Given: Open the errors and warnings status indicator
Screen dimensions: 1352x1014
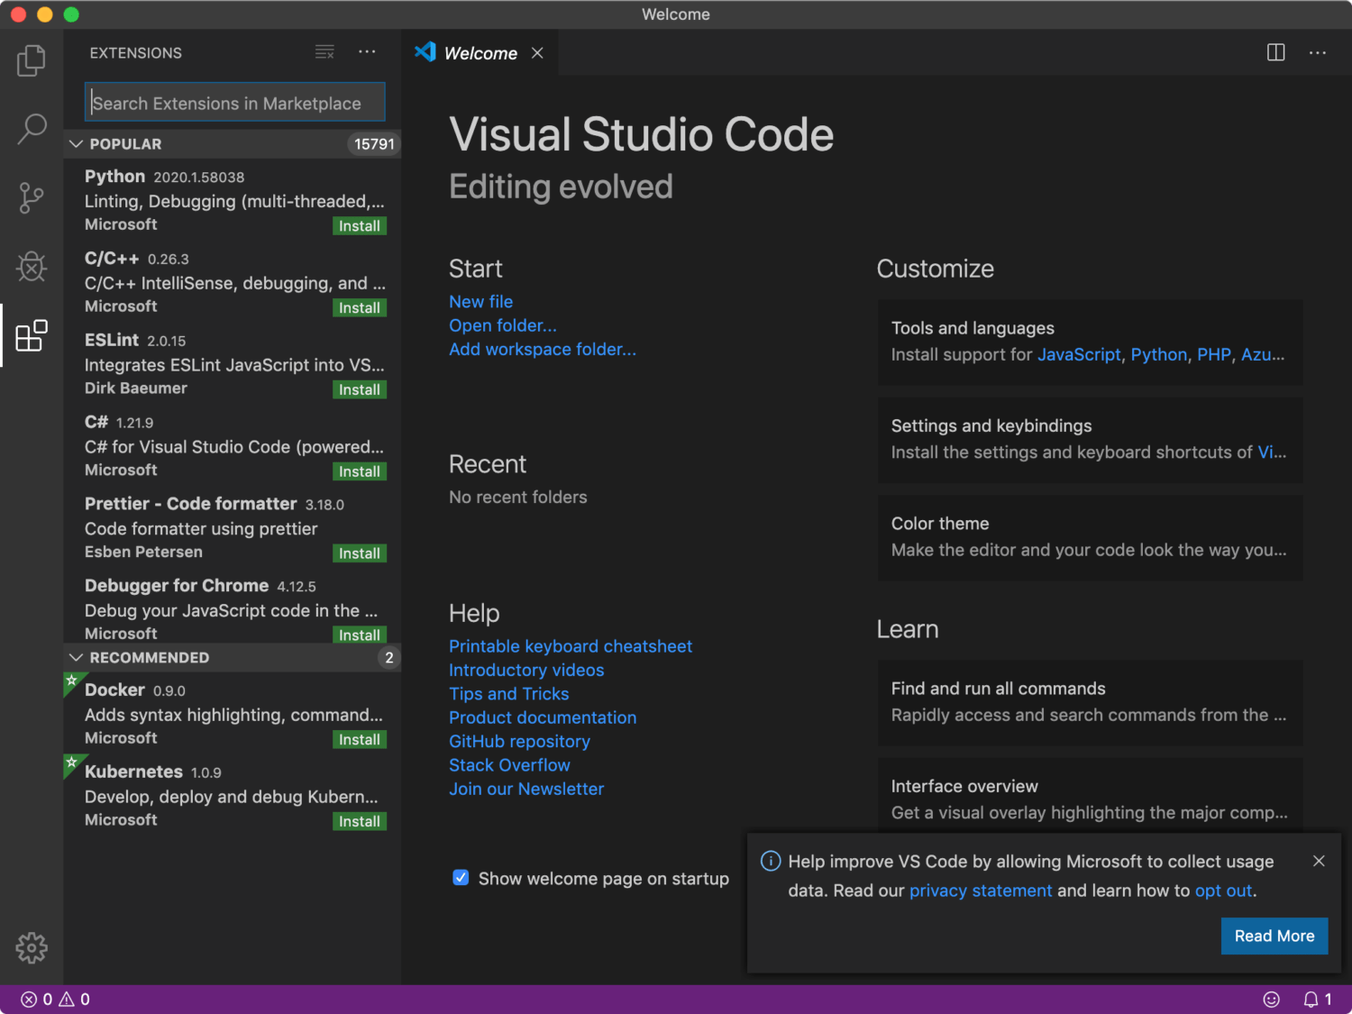Looking at the screenshot, I should [x=56, y=999].
